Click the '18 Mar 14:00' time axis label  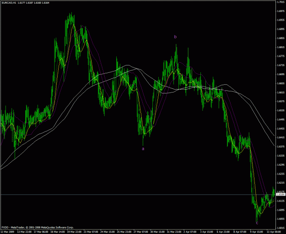pos(58,232)
